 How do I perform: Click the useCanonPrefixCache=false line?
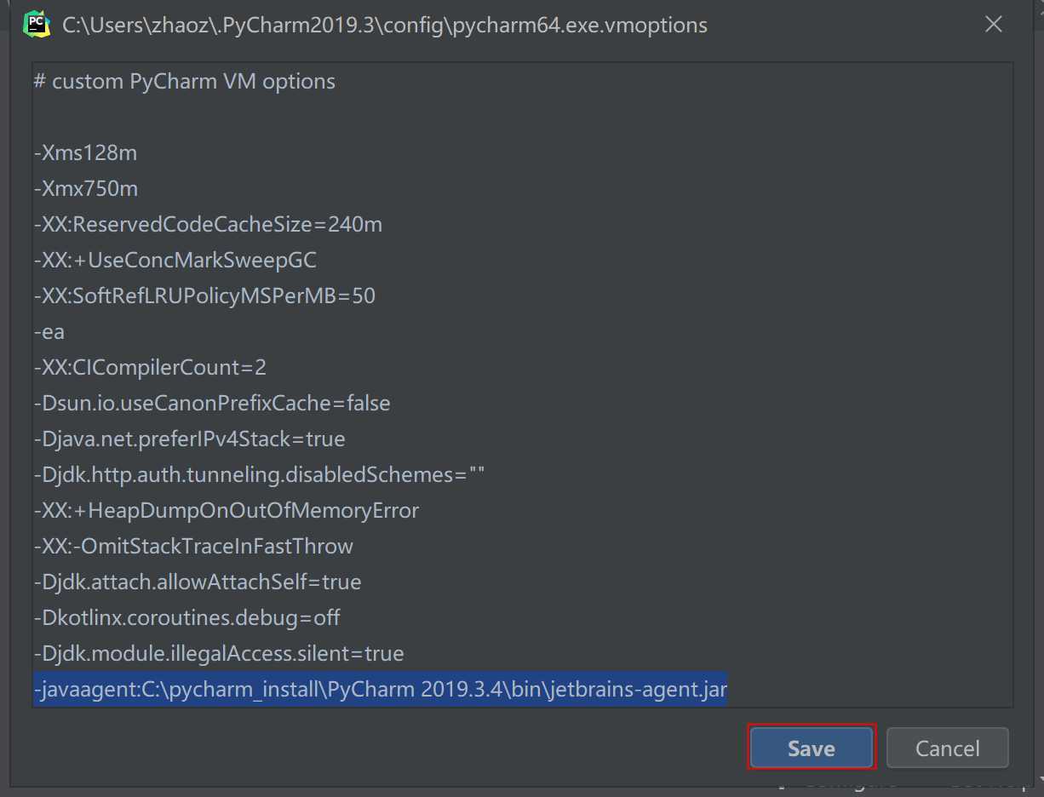pyautogui.click(x=212, y=404)
